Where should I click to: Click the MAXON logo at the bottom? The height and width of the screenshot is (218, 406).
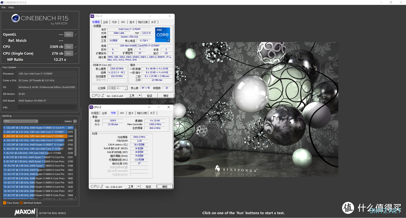click(25, 212)
